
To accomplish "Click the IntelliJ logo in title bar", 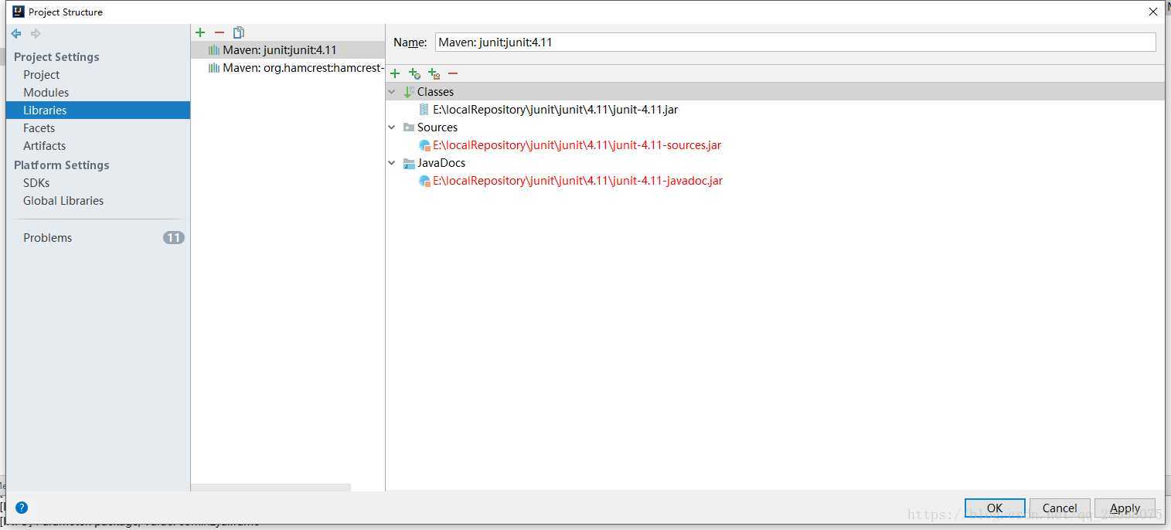I will pos(19,12).
